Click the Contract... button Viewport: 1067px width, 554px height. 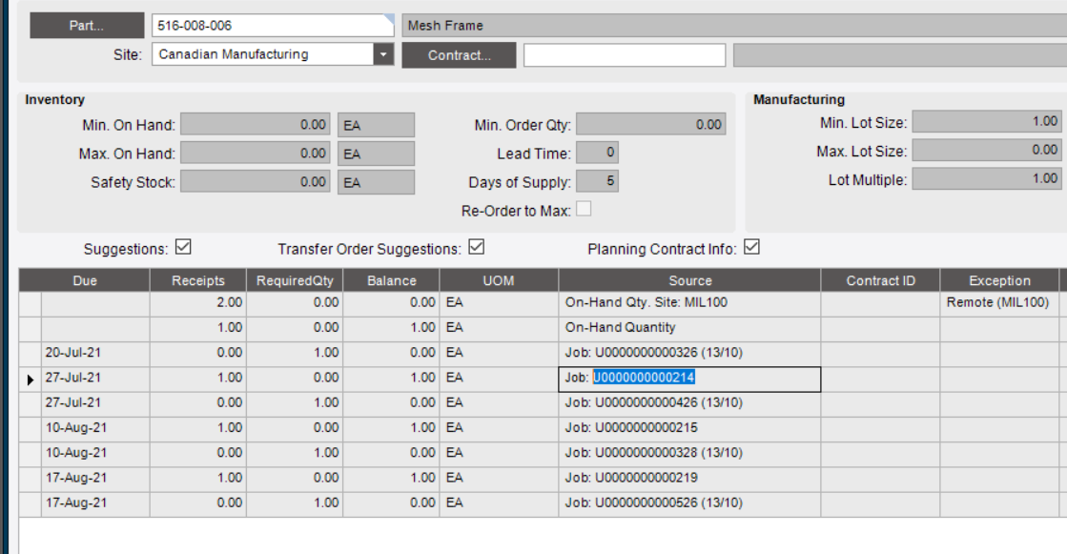(x=459, y=55)
